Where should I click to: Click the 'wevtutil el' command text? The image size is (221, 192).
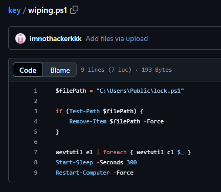pos(74,152)
